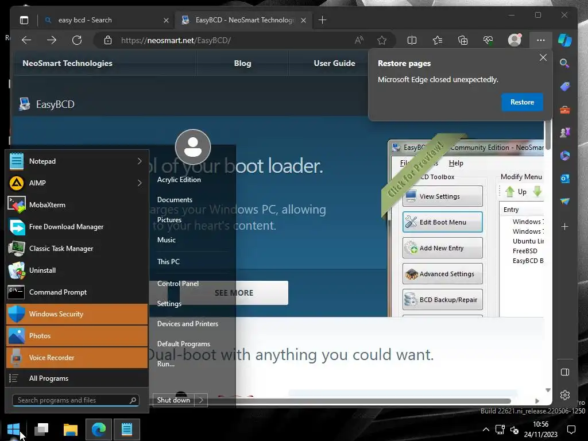Open Pictures from start menu
The width and height of the screenshot is (588, 441).
coord(169,220)
